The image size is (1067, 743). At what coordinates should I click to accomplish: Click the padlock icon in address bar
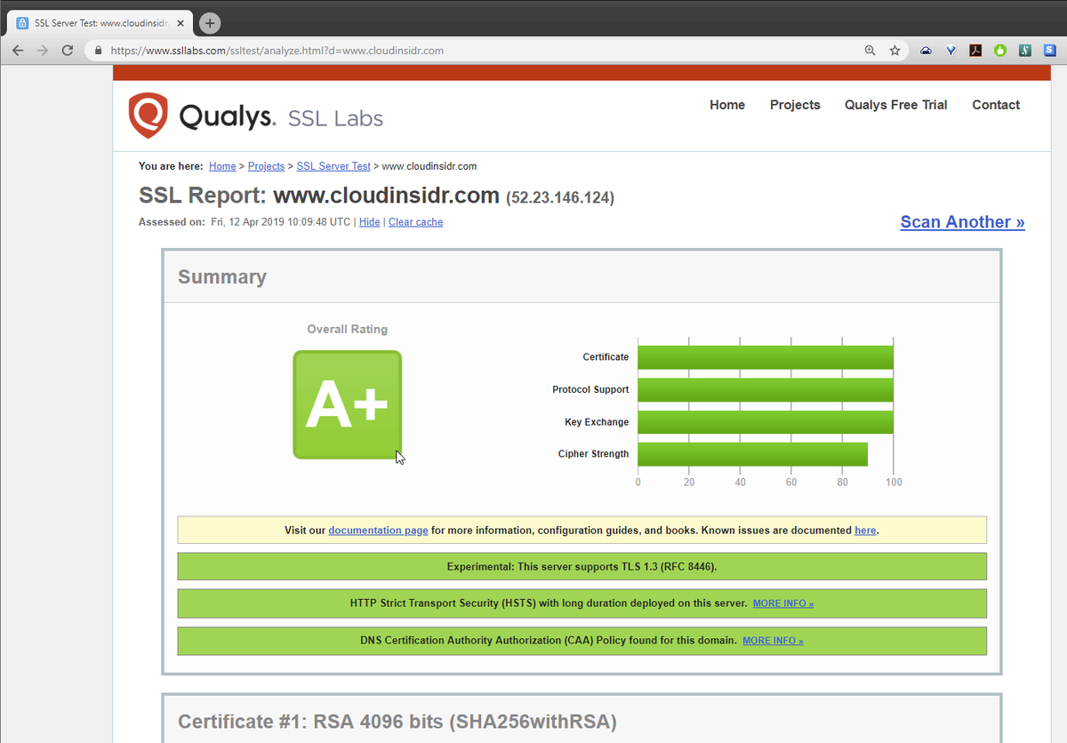(99, 51)
